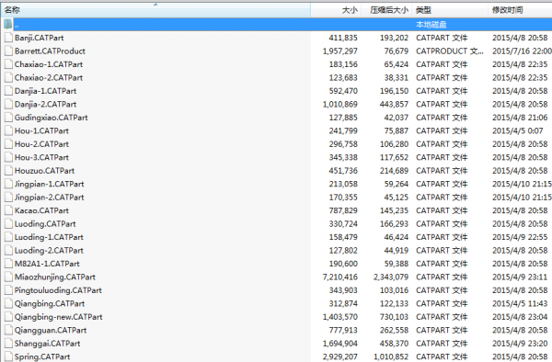Screen dimensions: 552x362
Task: Click the file icon beside Shanggai.CATPart
Action: [x=8, y=344]
